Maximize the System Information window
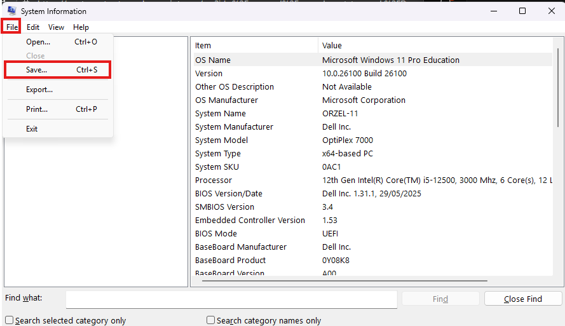Image resolution: width=565 pixels, height=326 pixels. tap(522, 11)
